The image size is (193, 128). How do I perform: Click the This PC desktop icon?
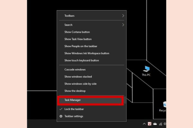coord(146,71)
